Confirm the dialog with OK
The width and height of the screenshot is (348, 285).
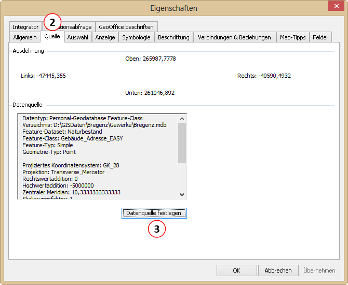point(236,270)
